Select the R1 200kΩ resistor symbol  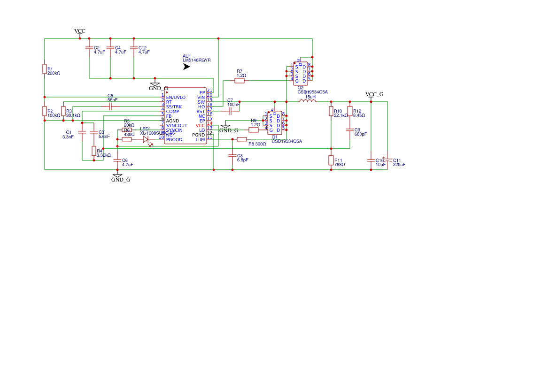point(45,69)
